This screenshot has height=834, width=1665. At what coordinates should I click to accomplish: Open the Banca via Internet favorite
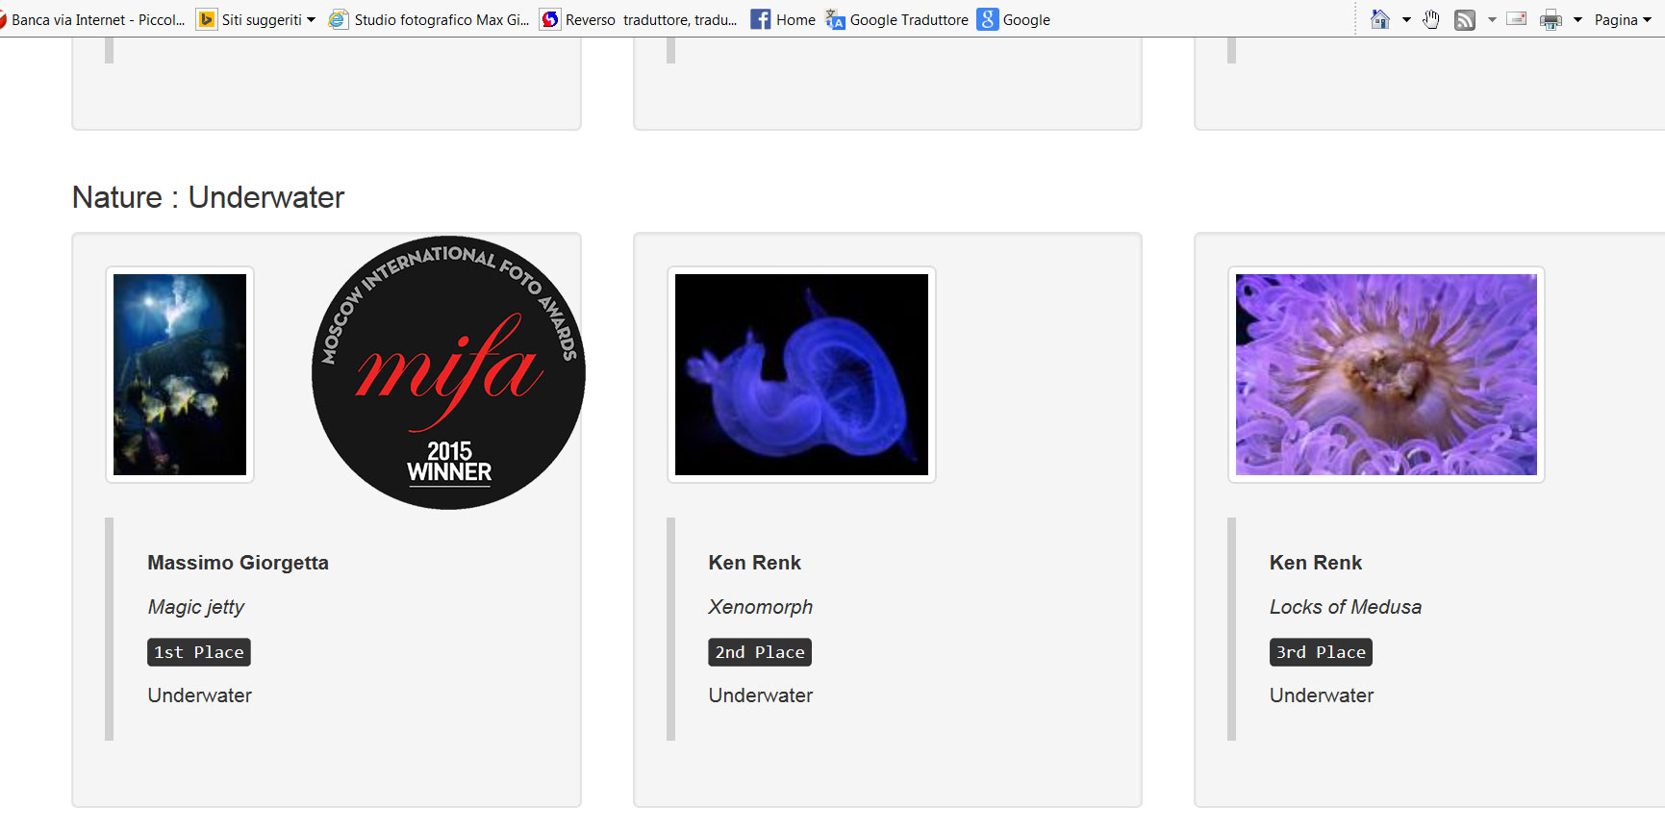92,19
